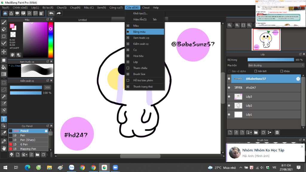The width and height of the screenshot is (306, 172).
Task: Toggle Hỗ trợ bàn phím checkbox
Action: 128,80
